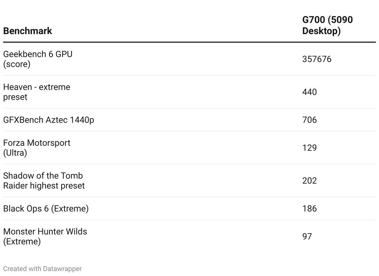Click the Monster Hunter Wilds value 97
The width and height of the screenshot is (379, 276).
tap(307, 237)
